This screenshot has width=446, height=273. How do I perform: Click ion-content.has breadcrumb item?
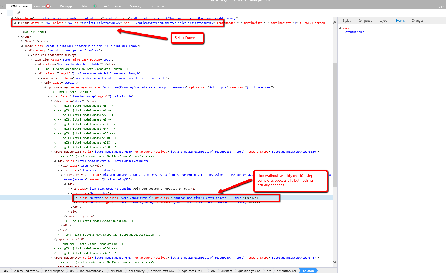click(92, 271)
